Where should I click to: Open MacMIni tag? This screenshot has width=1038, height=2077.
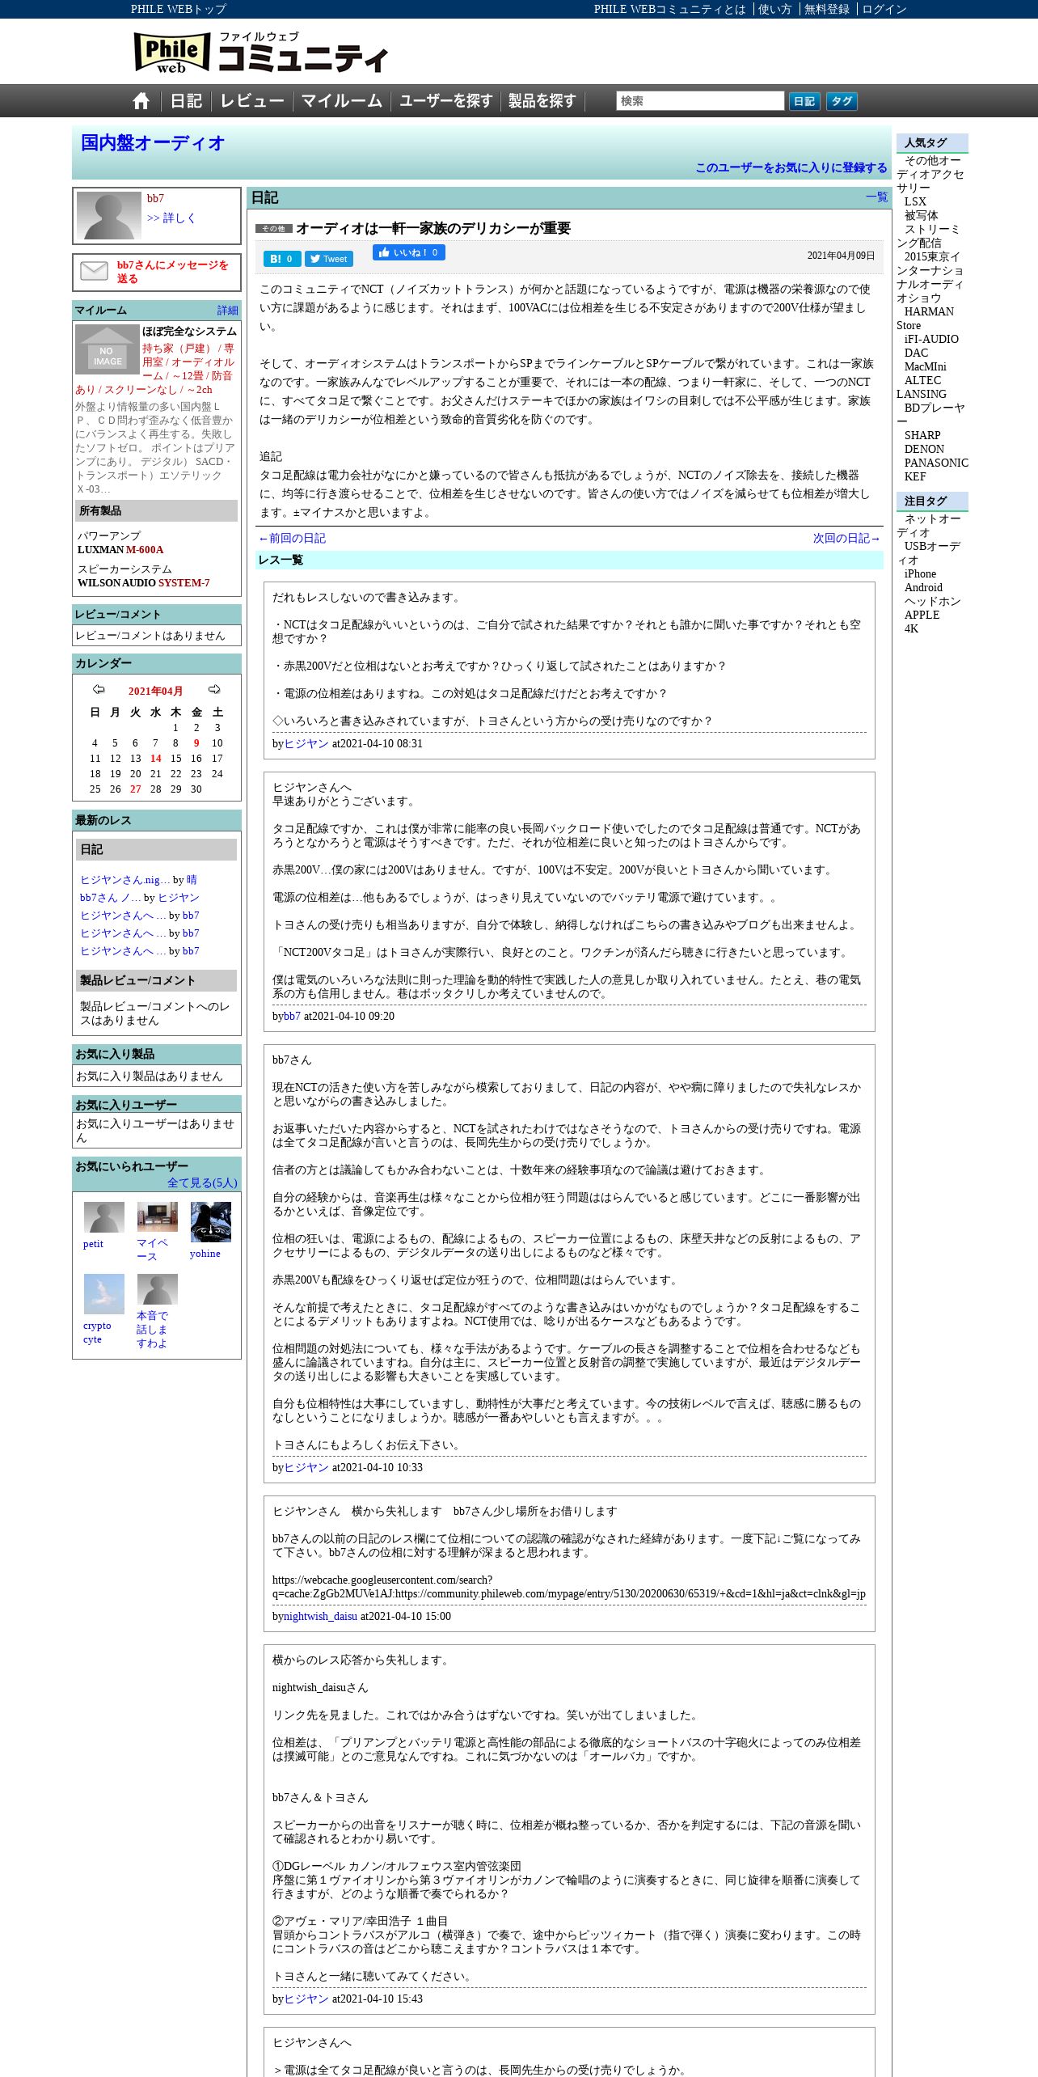coord(925,367)
